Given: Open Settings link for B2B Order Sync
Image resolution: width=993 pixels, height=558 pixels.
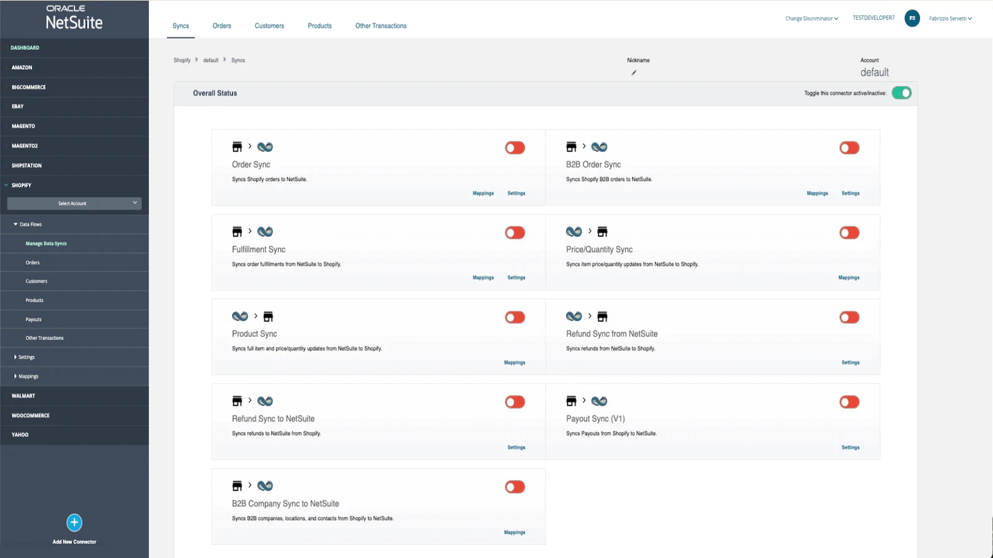Looking at the screenshot, I should coord(850,193).
